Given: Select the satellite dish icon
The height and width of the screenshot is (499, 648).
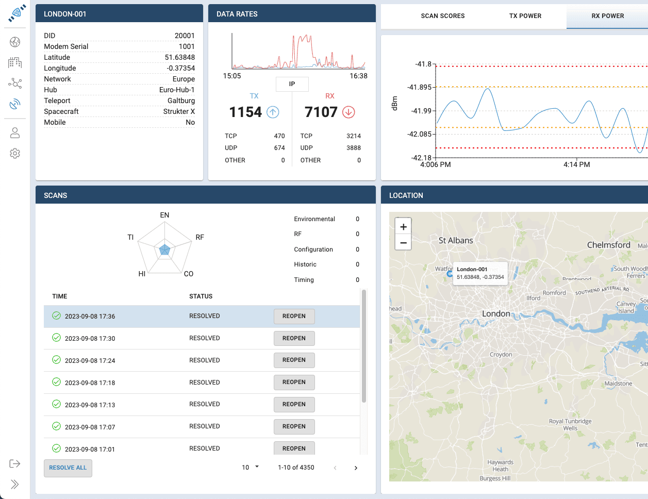Looking at the screenshot, I should 15,104.
